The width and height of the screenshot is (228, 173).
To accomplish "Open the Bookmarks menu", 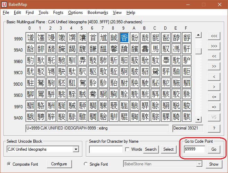I will (x=98, y=13).
